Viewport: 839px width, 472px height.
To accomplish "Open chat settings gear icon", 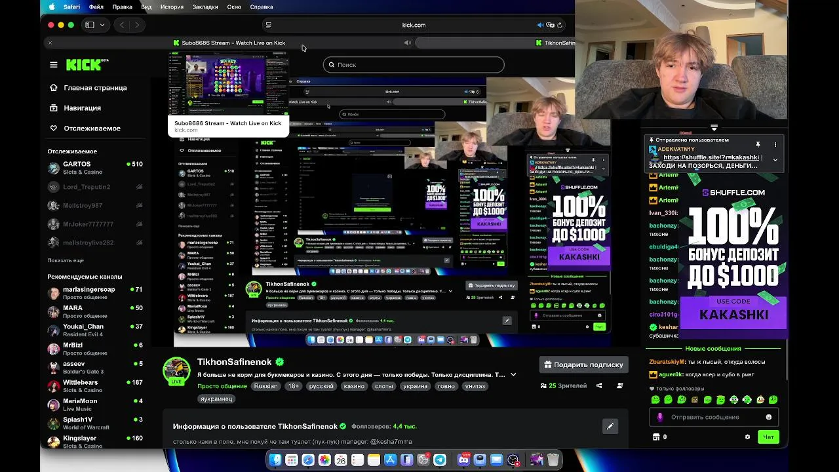I will pos(747,437).
